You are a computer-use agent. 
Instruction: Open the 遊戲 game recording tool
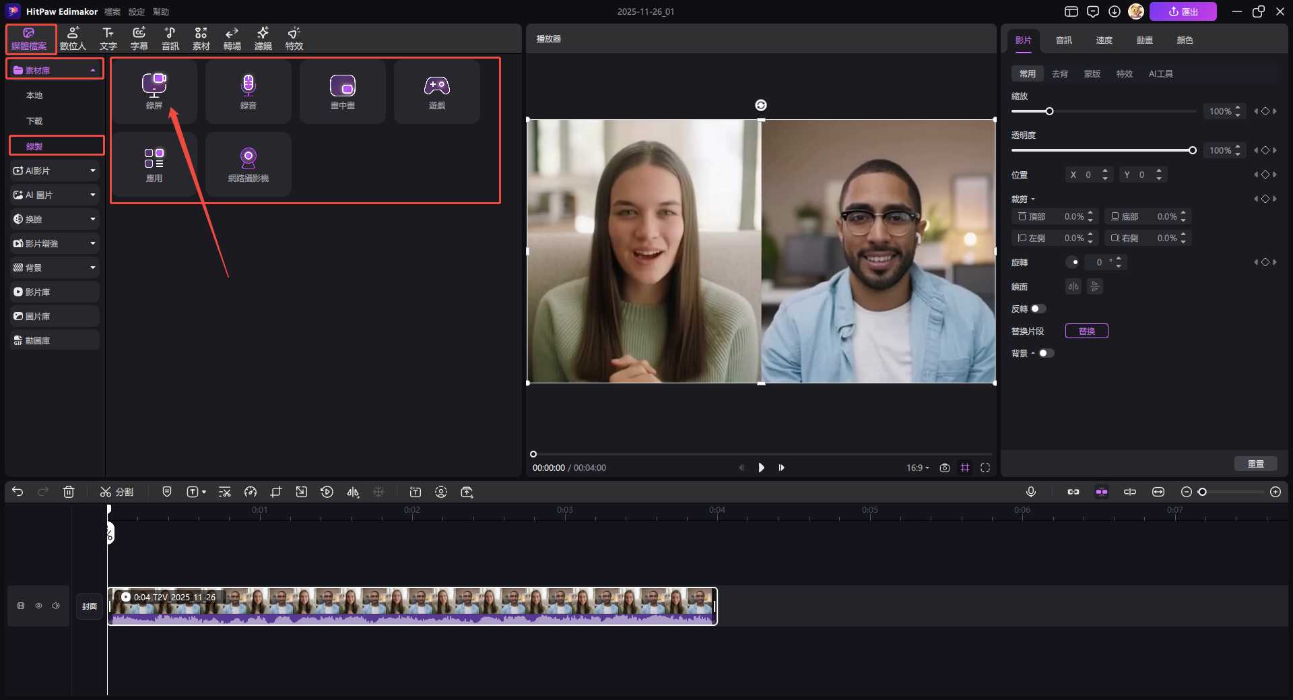click(x=436, y=91)
